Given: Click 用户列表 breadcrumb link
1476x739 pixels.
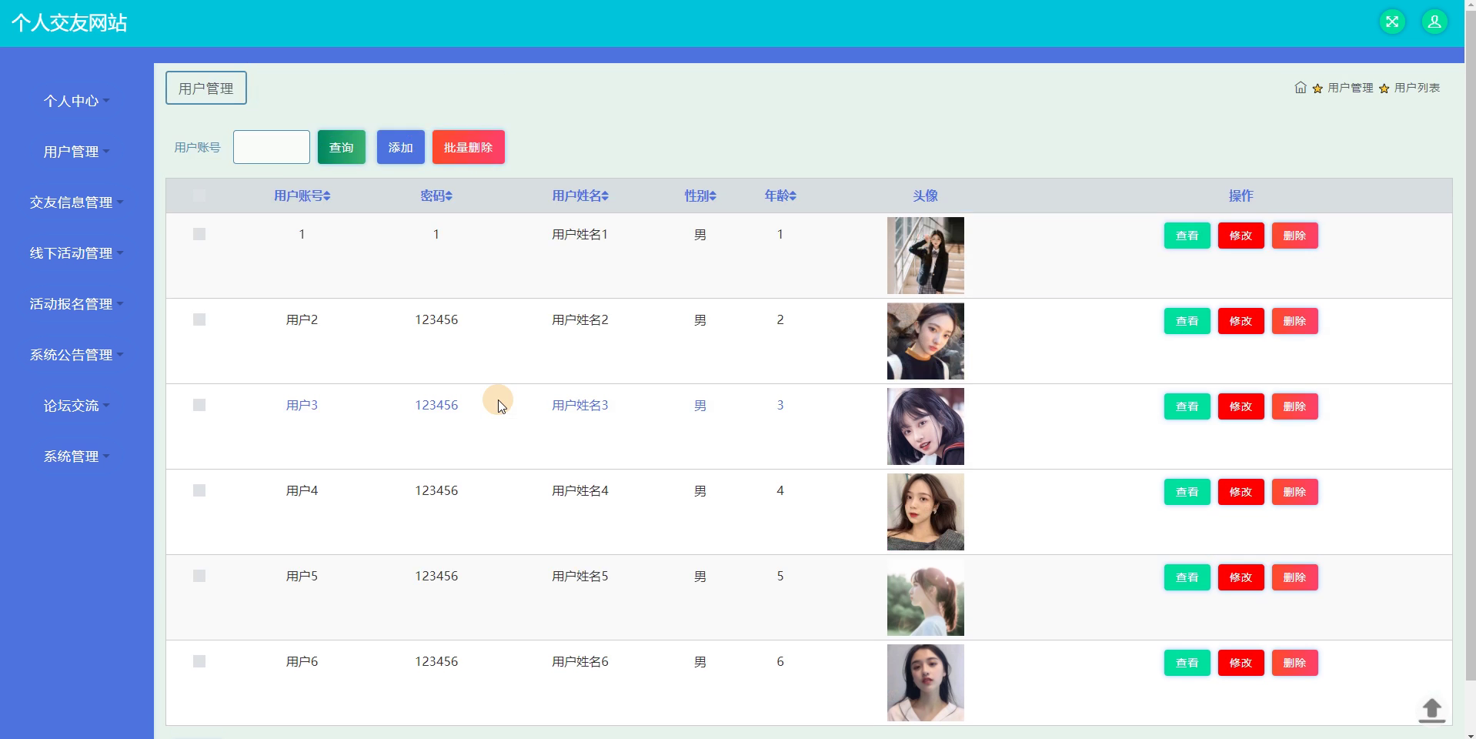Looking at the screenshot, I should [1418, 88].
